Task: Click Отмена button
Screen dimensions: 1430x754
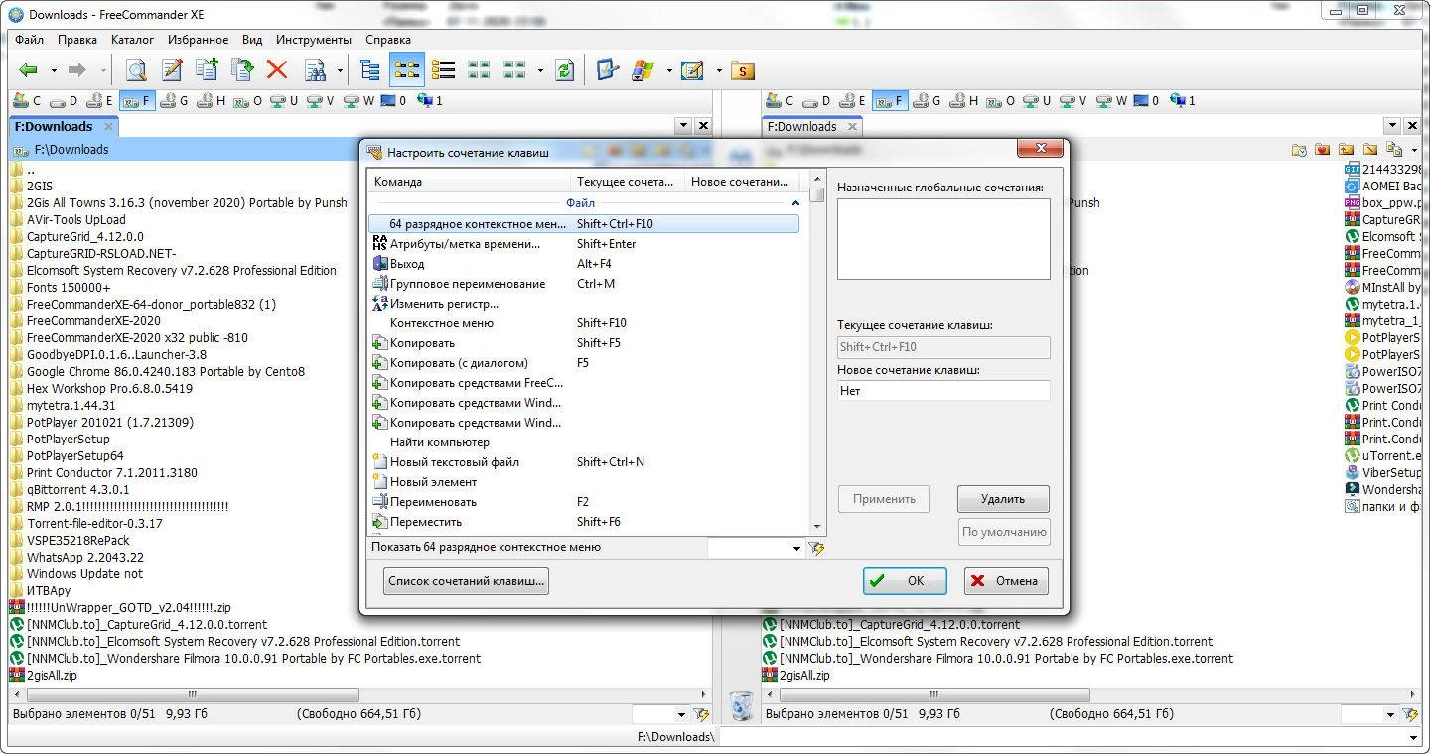Action: point(1006,581)
